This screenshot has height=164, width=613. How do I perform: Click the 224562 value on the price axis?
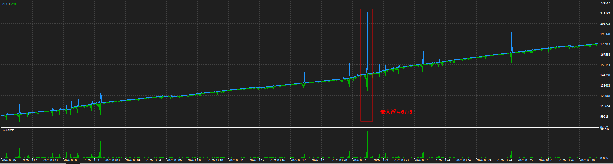point(605,3)
